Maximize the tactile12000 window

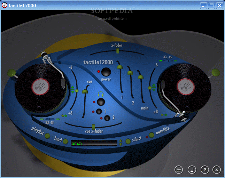click(211, 6)
